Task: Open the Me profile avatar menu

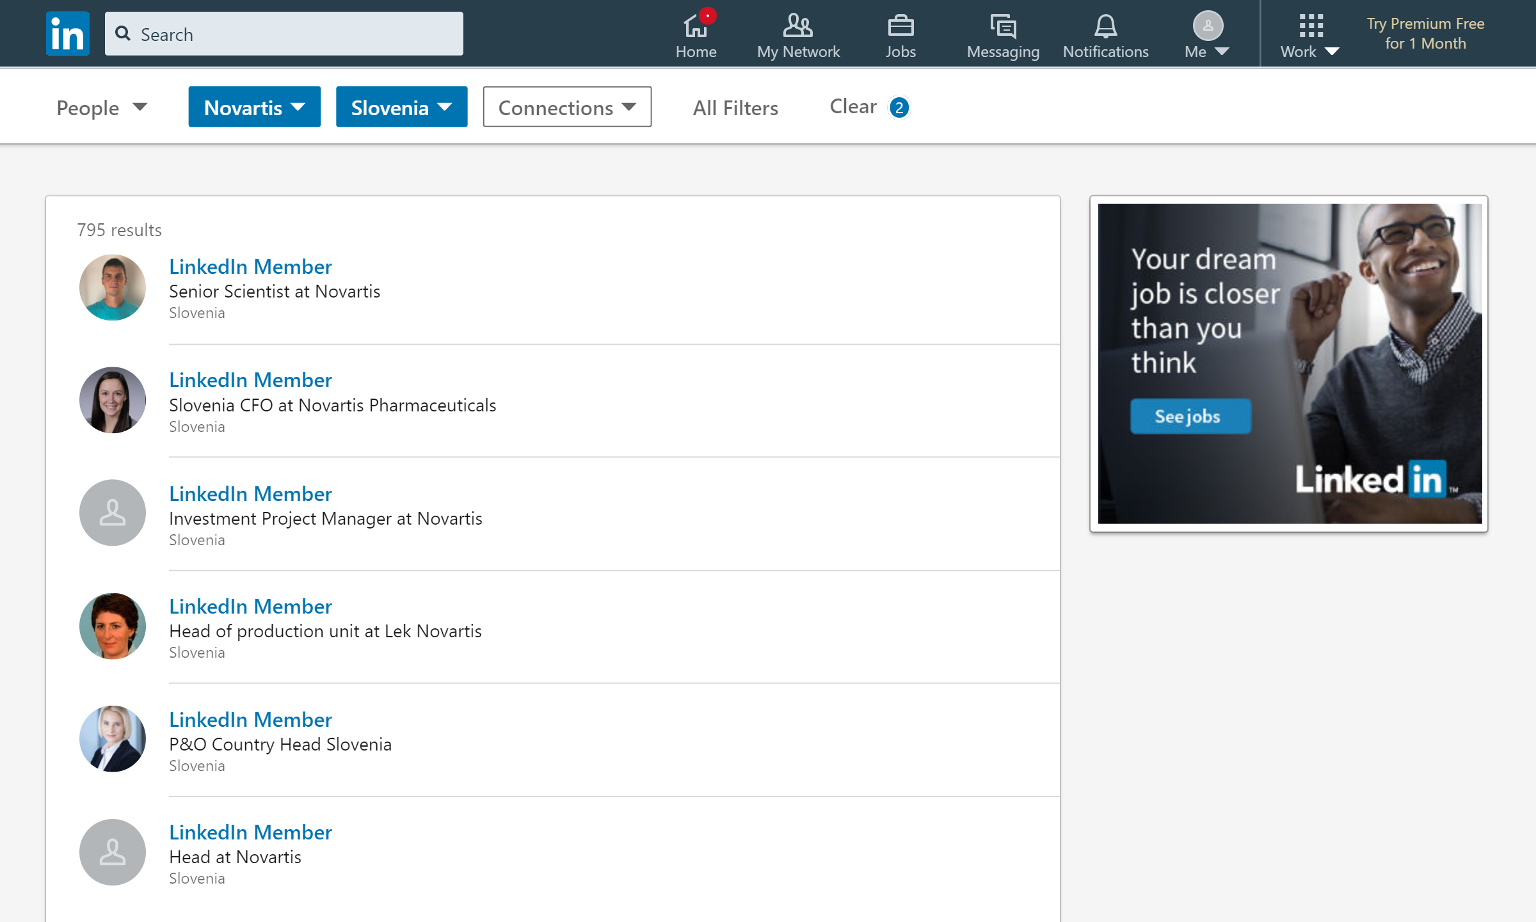Action: 1207,35
